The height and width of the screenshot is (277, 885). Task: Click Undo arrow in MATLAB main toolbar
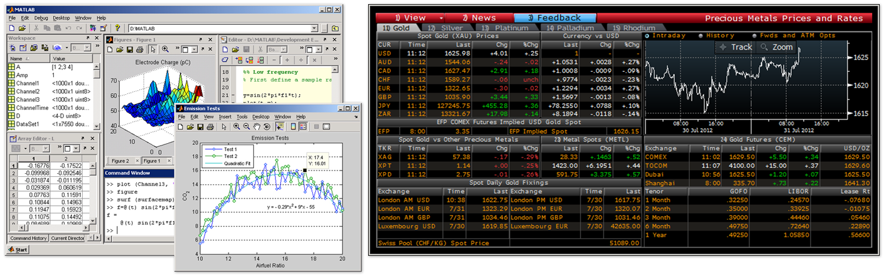pos(68,28)
